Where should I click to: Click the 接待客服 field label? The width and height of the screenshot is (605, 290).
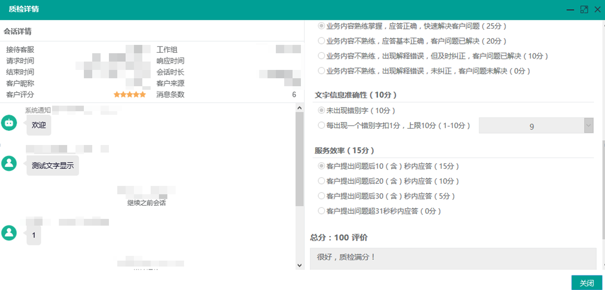(20, 50)
